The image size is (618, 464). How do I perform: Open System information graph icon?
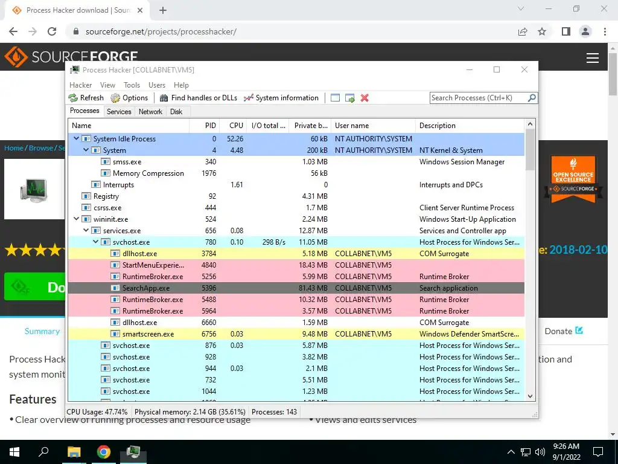(248, 98)
